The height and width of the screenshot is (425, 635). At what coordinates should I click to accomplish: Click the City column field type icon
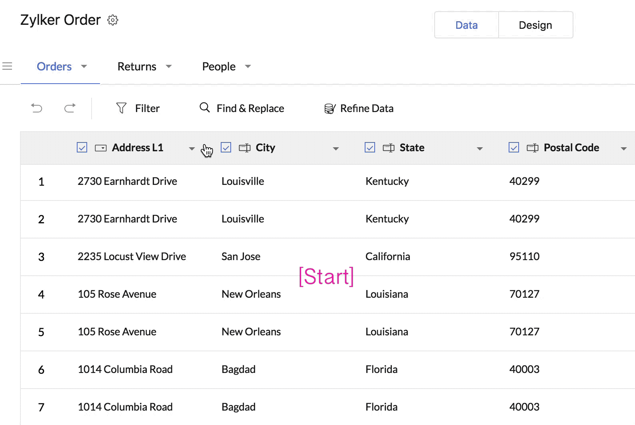coord(245,148)
